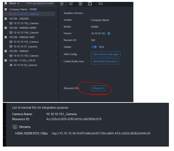Click the blue gear next to device 10.10.10.151
The width and height of the screenshot is (174, 151).
[109, 34]
